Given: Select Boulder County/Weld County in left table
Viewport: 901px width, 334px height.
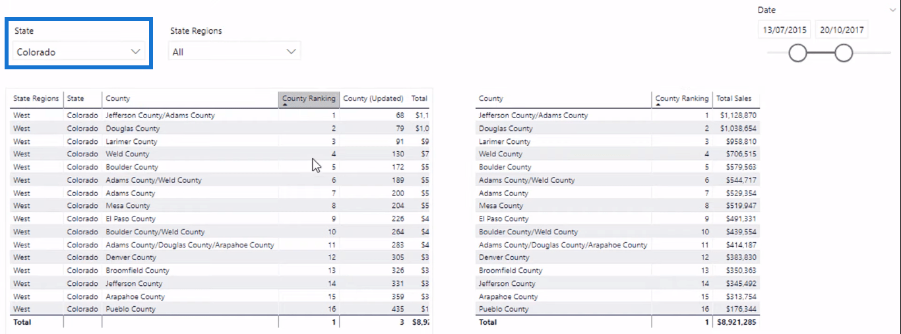Looking at the screenshot, I should click(155, 232).
